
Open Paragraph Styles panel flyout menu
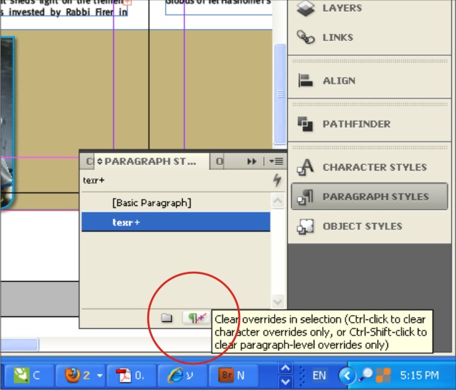pyautogui.click(x=277, y=161)
